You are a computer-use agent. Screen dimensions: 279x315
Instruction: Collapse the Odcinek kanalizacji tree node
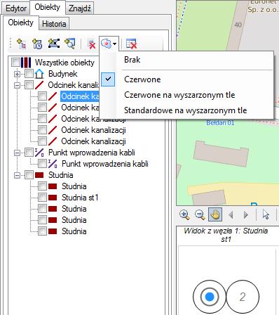[x=17, y=85]
